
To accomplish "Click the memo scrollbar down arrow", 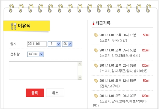I will [x=80, y=77].
